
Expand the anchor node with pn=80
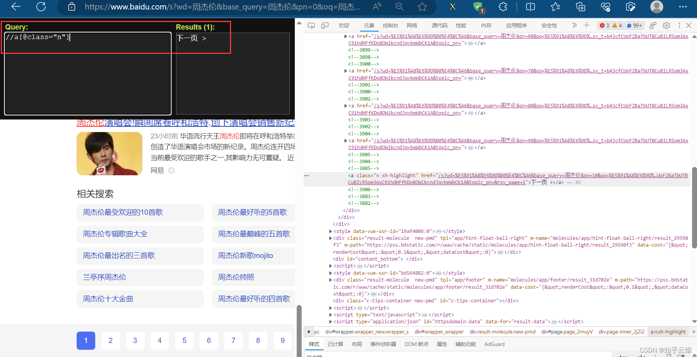(346, 106)
